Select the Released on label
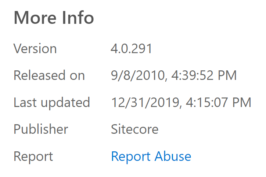The width and height of the screenshot is (266, 177). tap(49, 75)
